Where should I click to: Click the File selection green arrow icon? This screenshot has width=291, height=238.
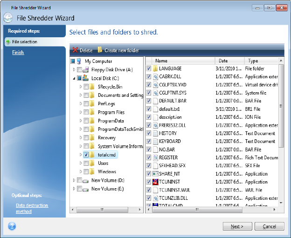[8, 41]
